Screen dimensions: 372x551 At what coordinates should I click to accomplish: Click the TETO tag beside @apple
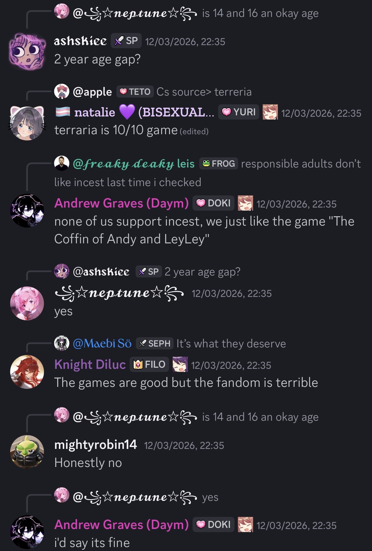coord(135,92)
